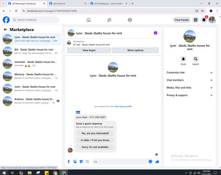
Task: Click Search Facebook field
Action: point(35,20)
